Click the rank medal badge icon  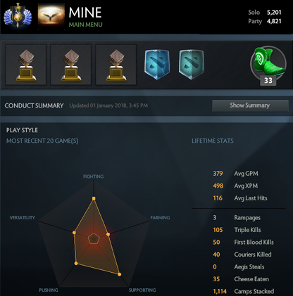pyautogui.click(x=18, y=15)
